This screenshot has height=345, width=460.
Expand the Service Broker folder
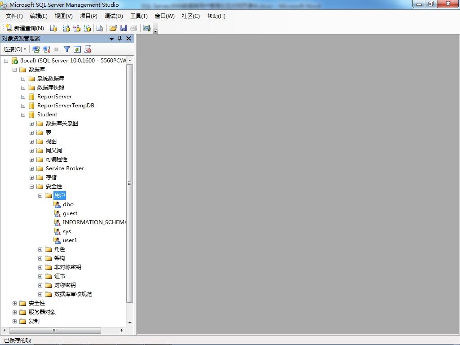[31, 169]
